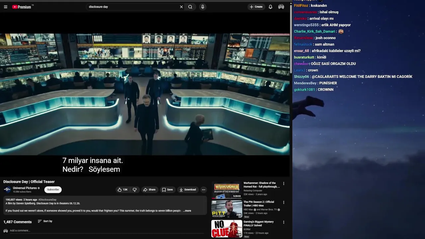Click 'HBO Max and Warner Bros. TV' channel

coord(262,210)
